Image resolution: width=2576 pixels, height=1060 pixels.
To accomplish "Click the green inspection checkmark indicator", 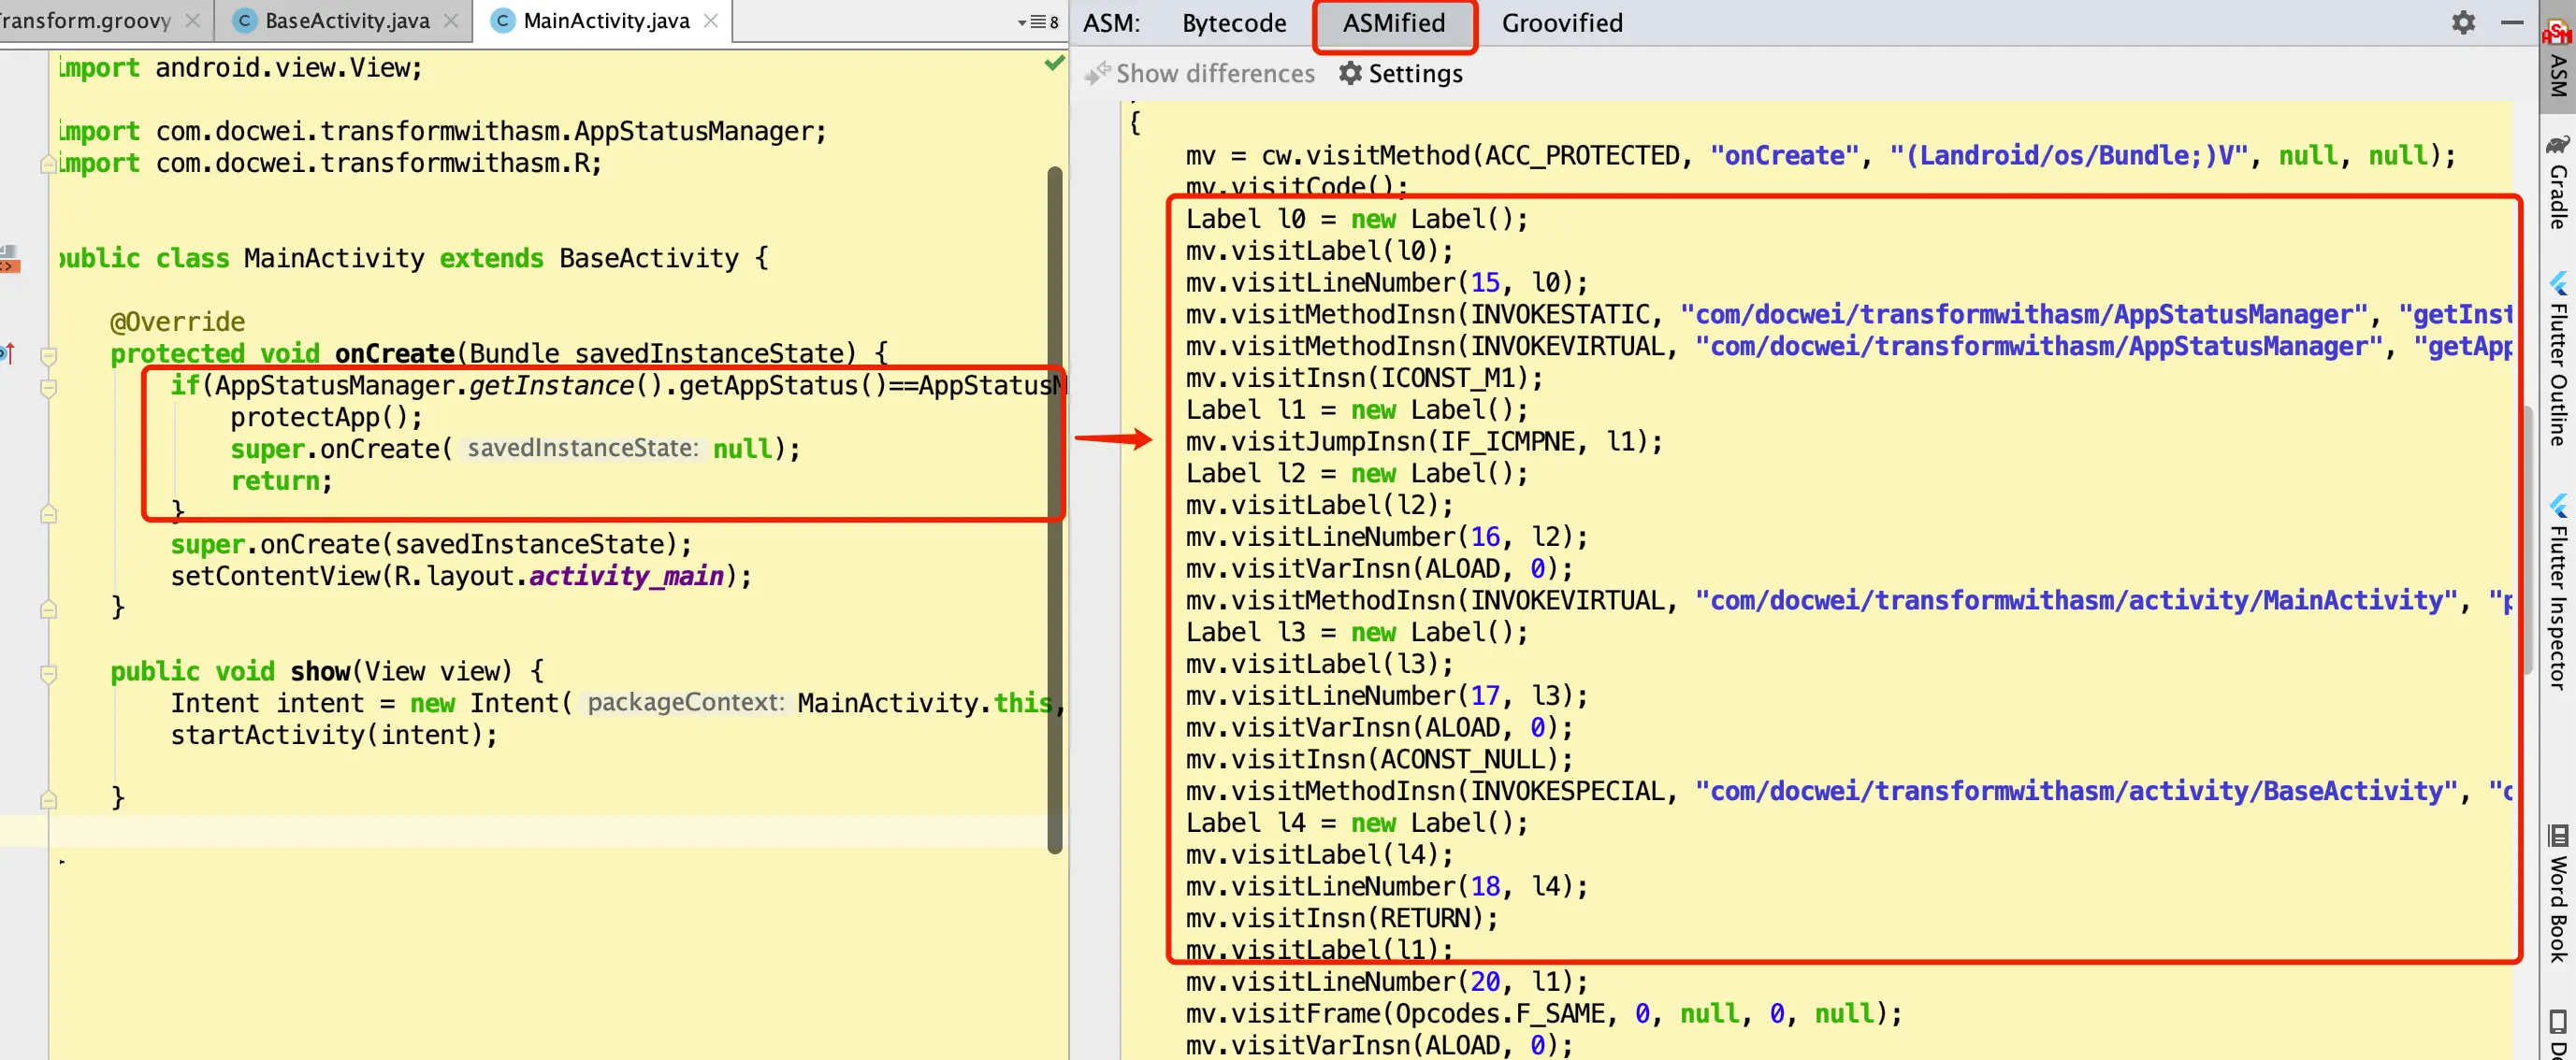I will 1054,64.
